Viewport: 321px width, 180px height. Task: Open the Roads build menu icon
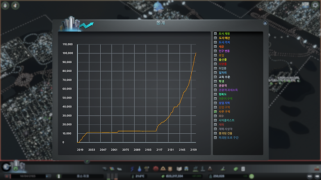105,169
